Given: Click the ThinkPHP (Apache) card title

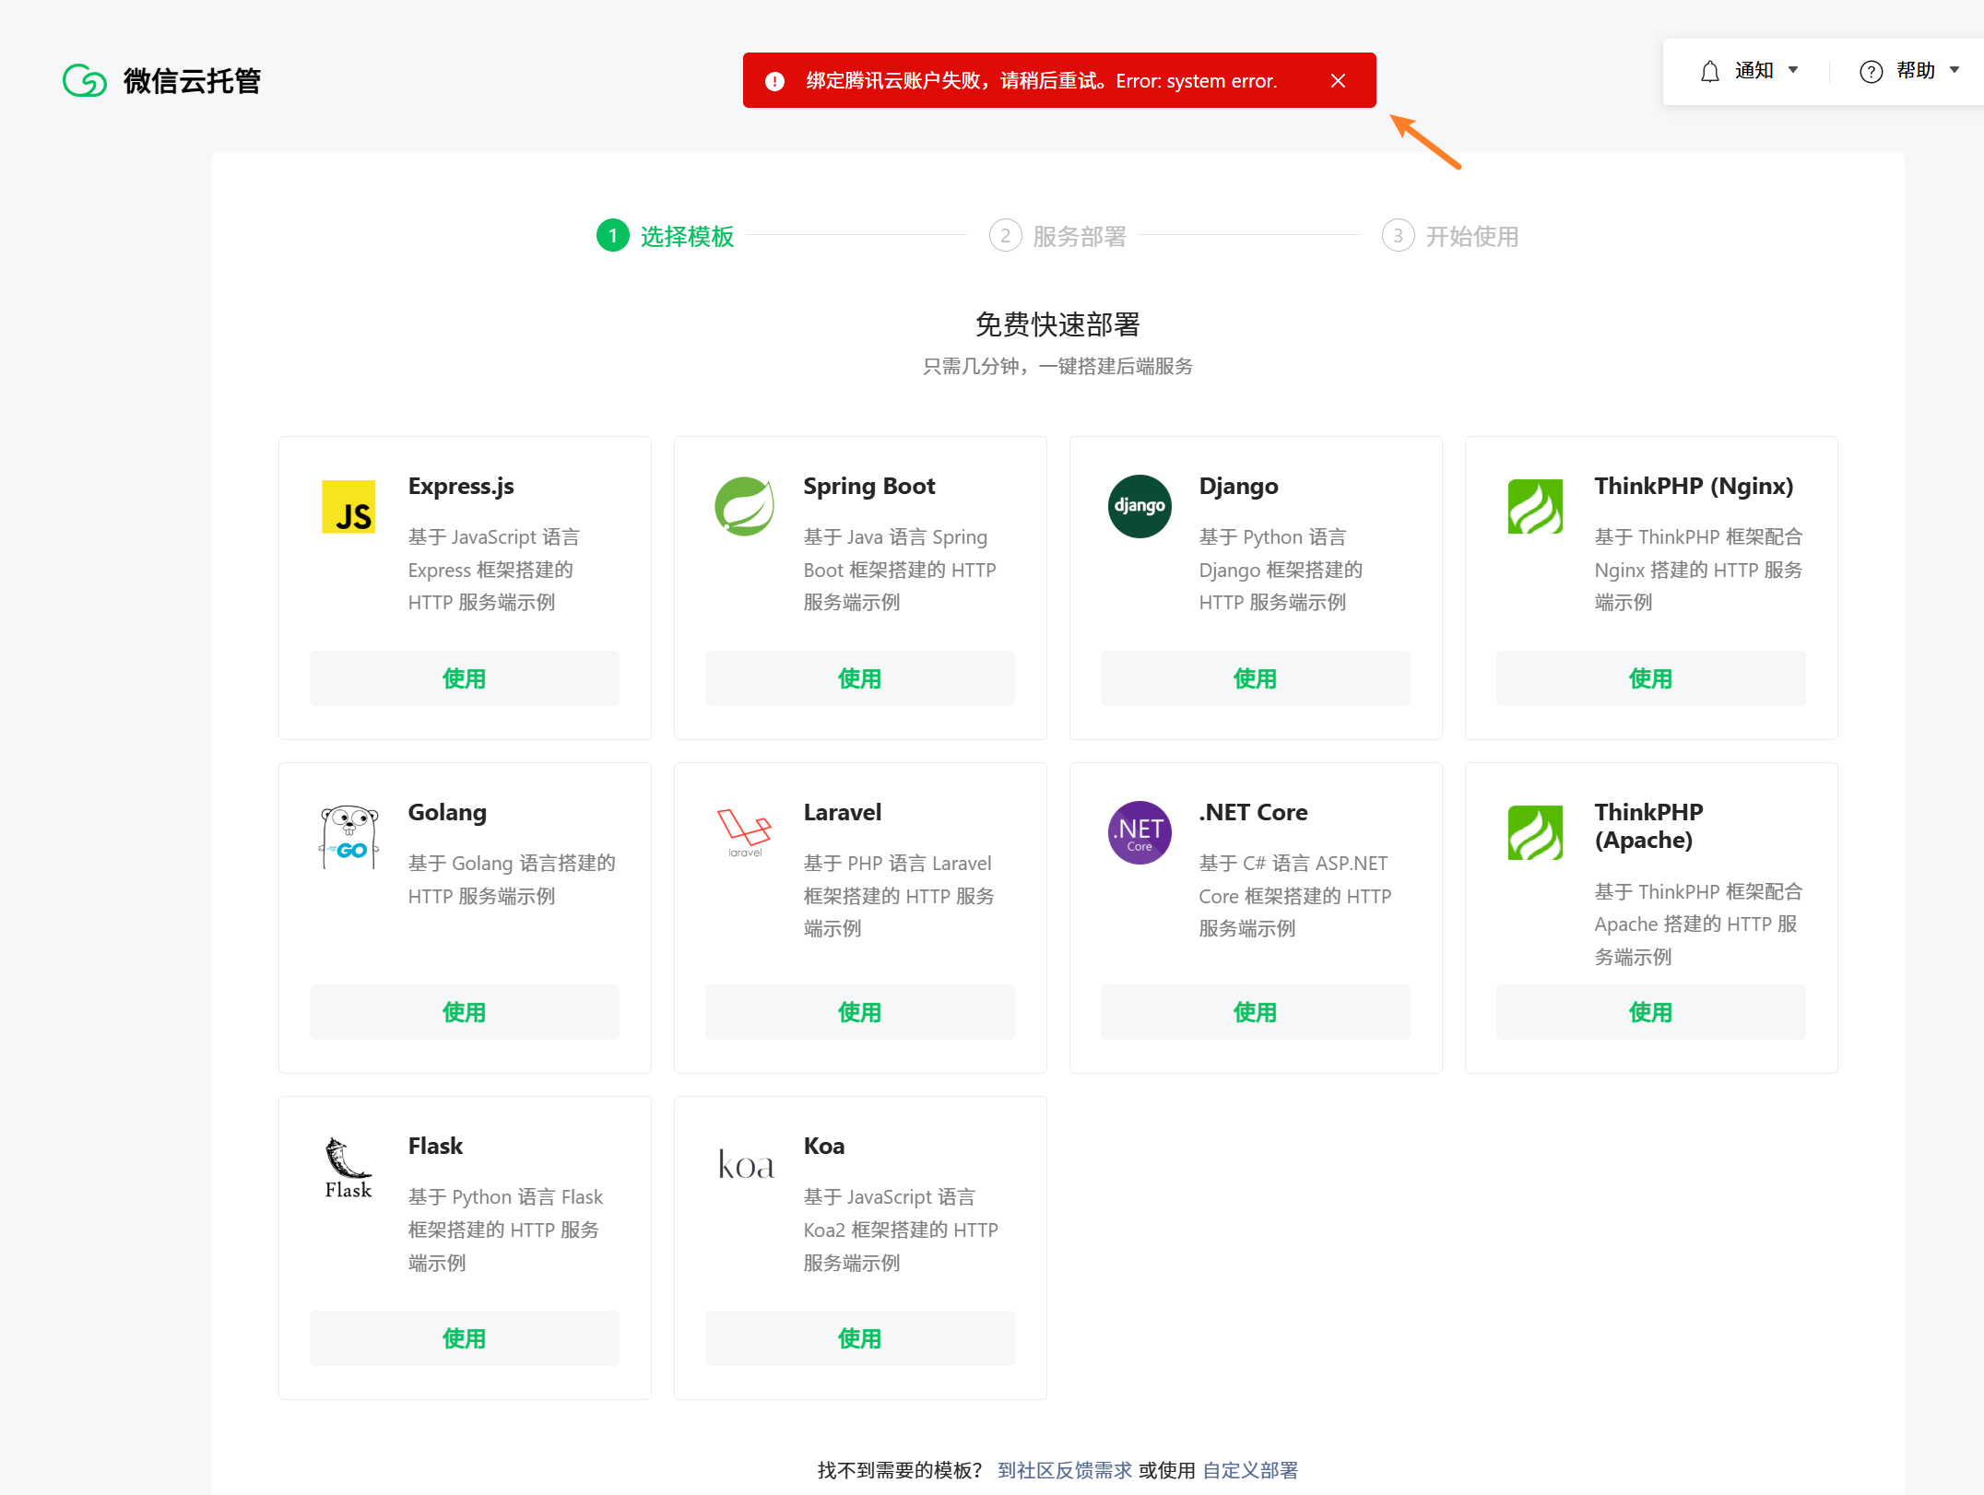Looking at the screenshot, I should coord(1649,826).
